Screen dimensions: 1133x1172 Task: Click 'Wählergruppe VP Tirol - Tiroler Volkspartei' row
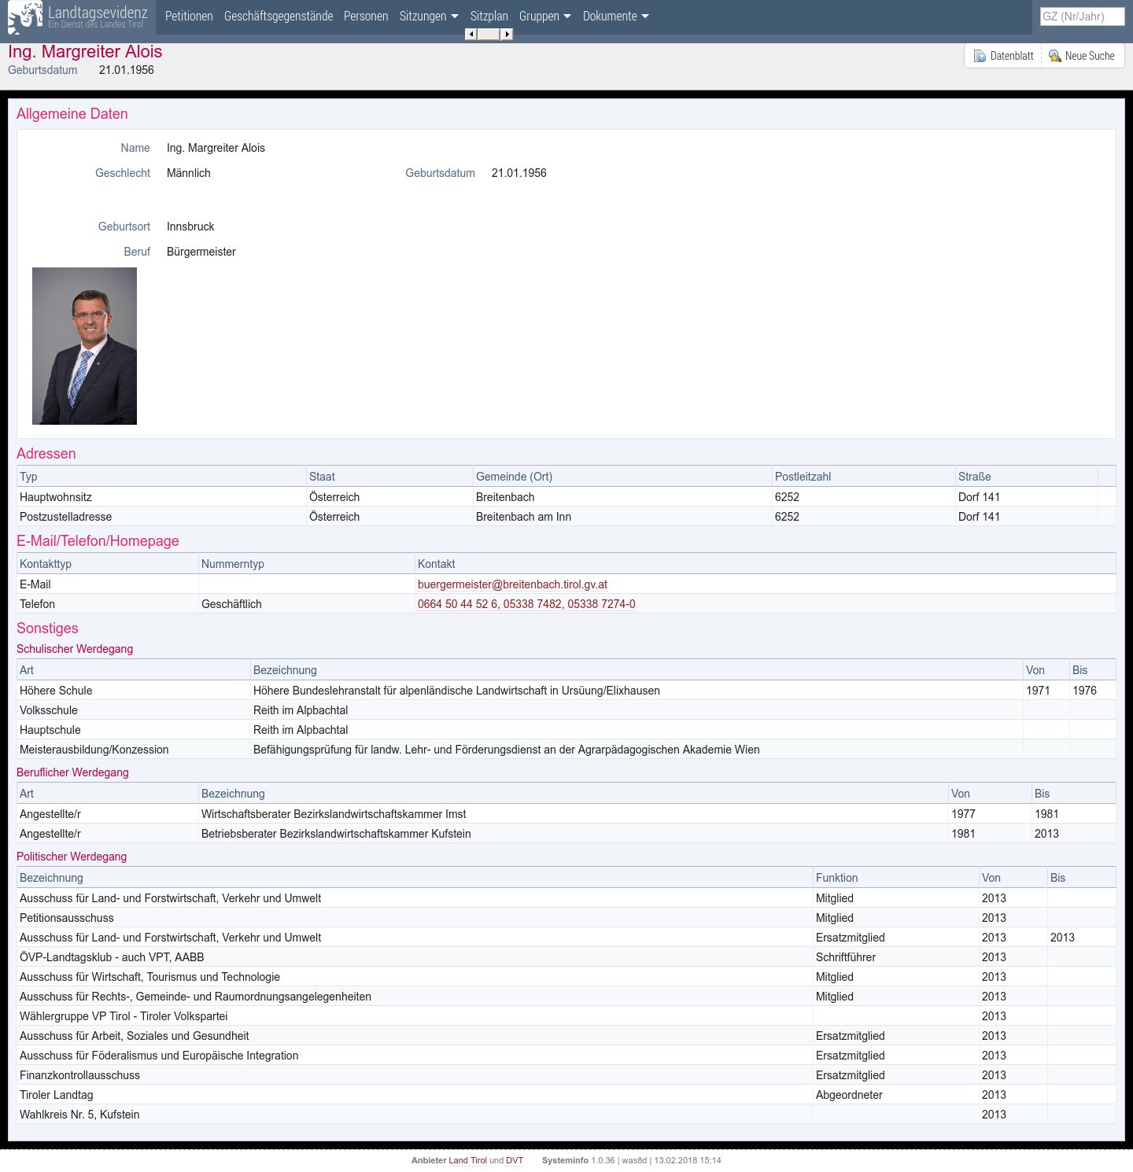tap(566, 1016)
